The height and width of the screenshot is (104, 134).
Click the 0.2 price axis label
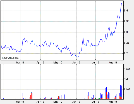click(126, 53)
